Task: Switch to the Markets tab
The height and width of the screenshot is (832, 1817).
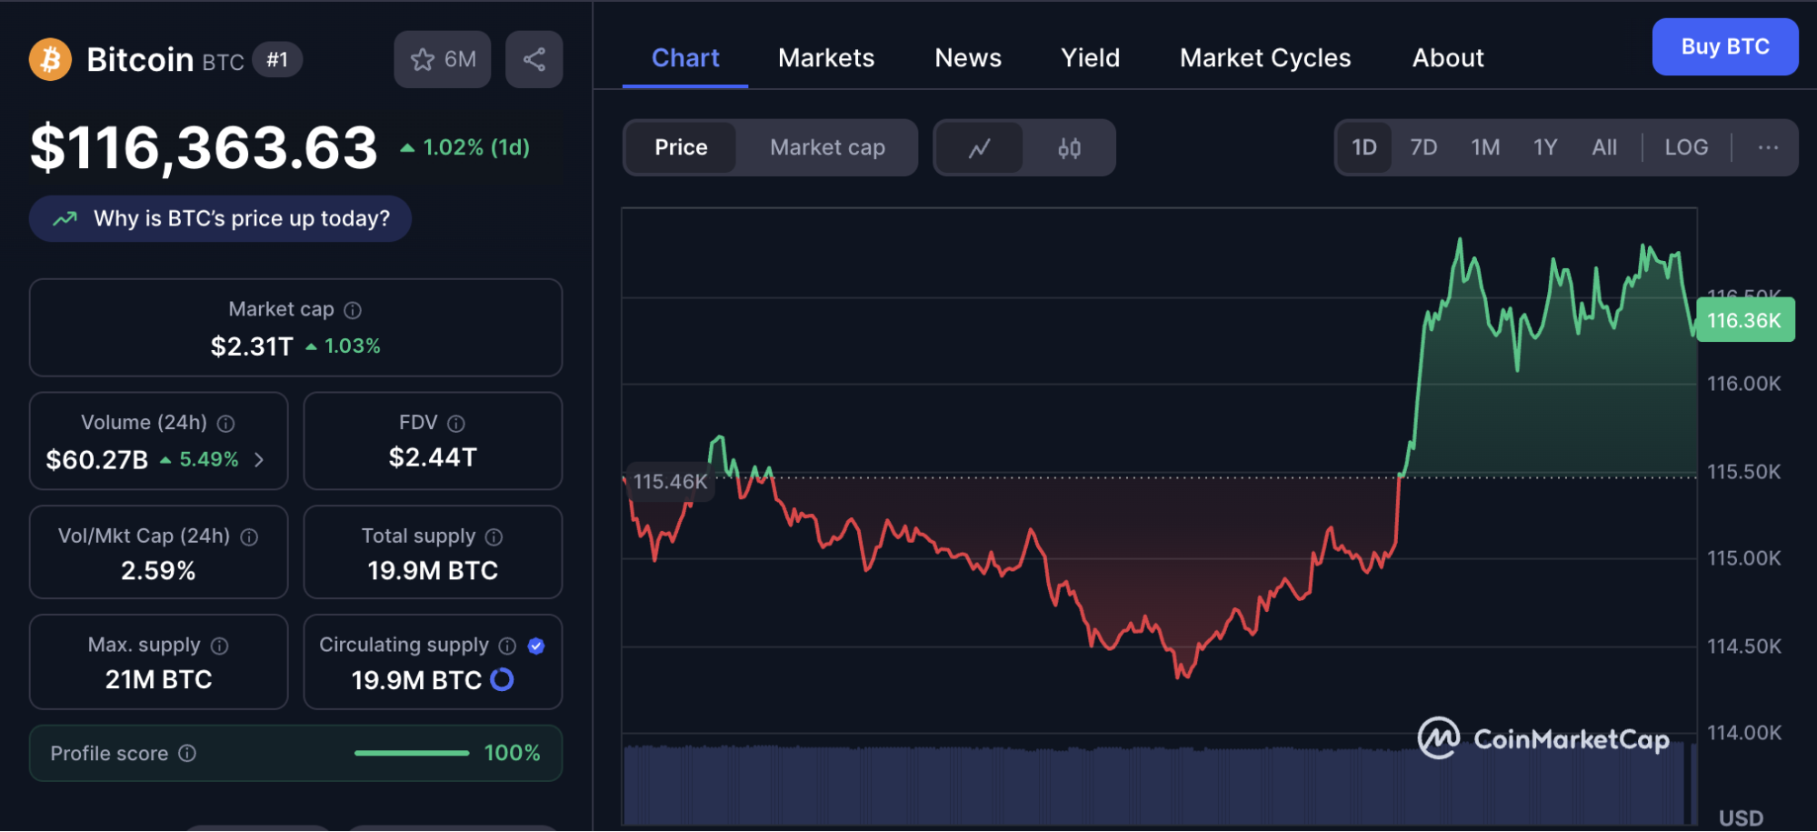Action: tap(825, 57)
